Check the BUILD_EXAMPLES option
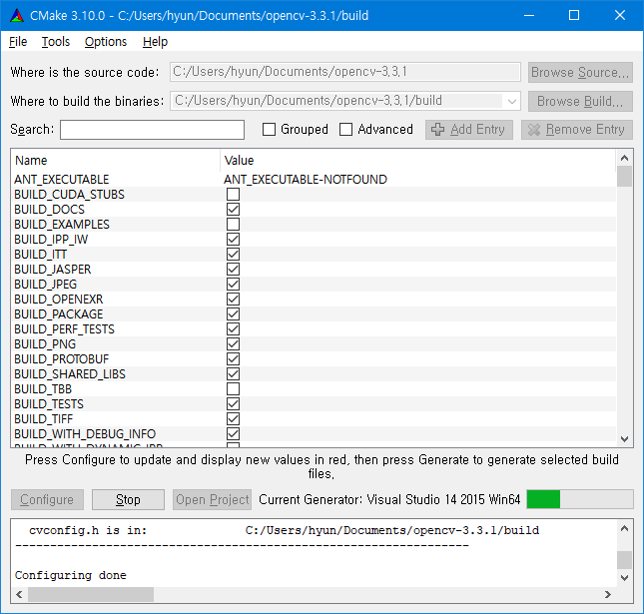644x614 pixels. [233, 225]
